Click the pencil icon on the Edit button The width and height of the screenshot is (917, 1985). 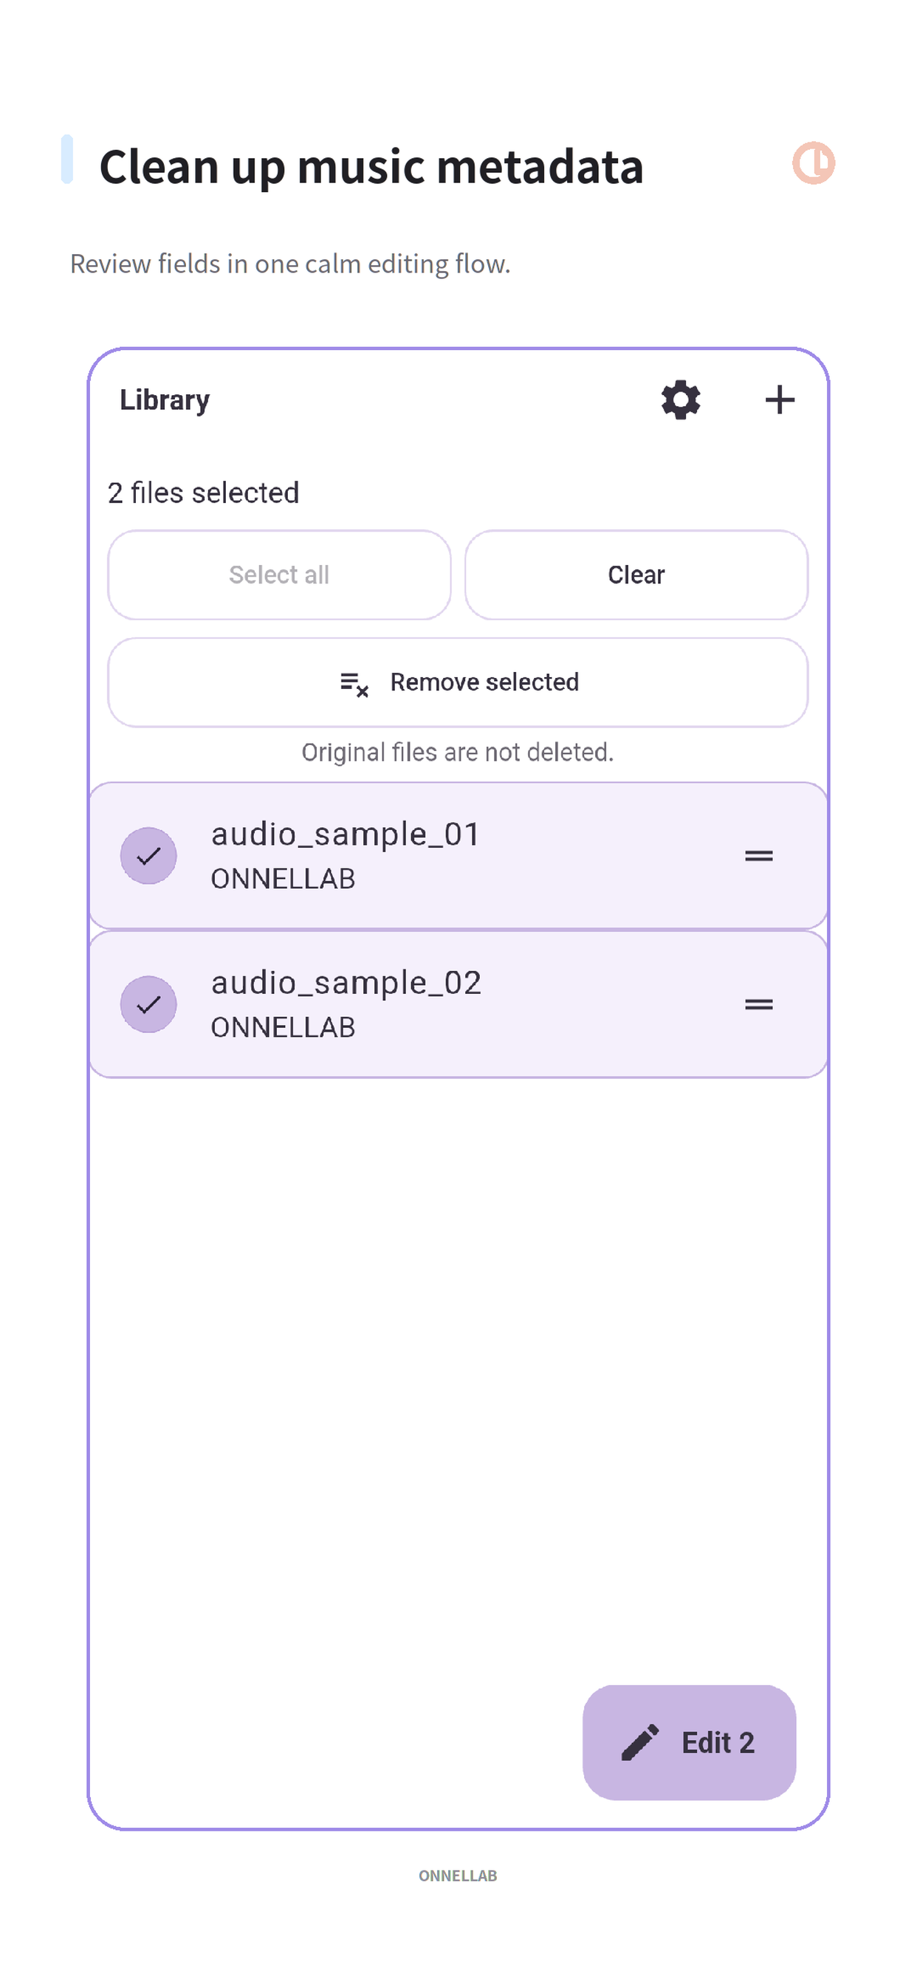639,1742
